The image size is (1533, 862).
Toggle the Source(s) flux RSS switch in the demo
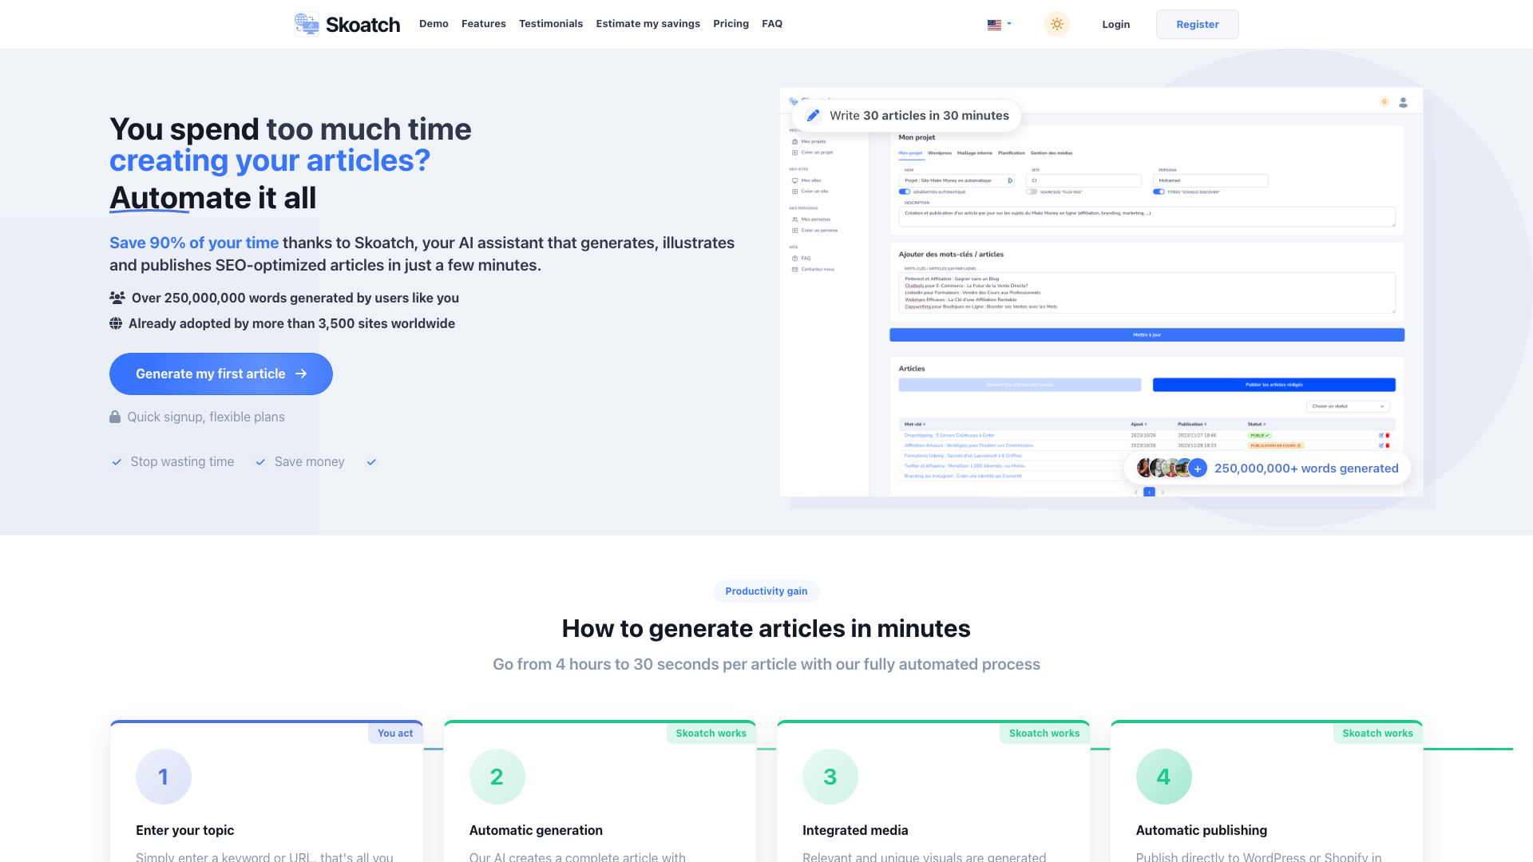1032,192
